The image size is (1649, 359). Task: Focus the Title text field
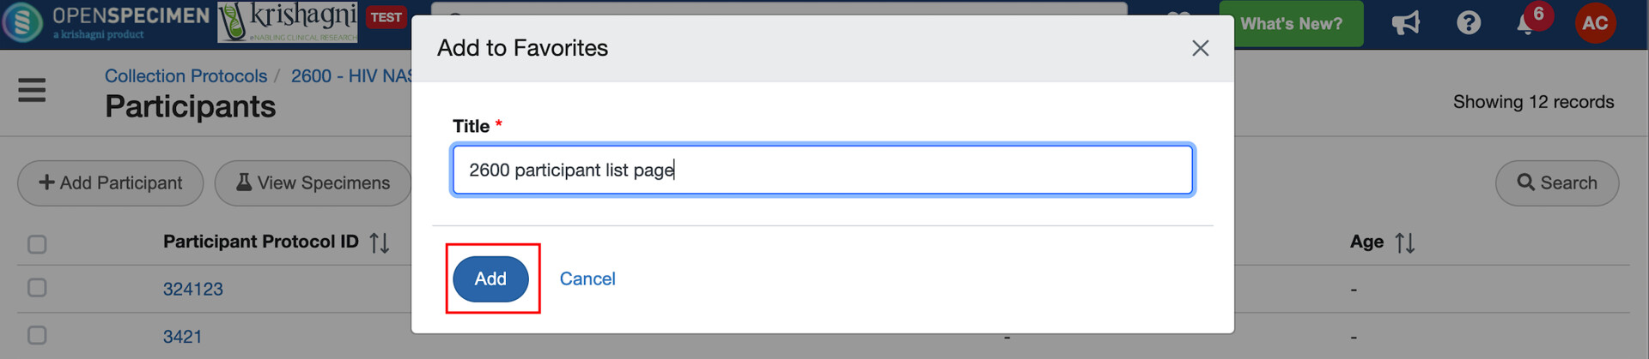coord(822,170)
